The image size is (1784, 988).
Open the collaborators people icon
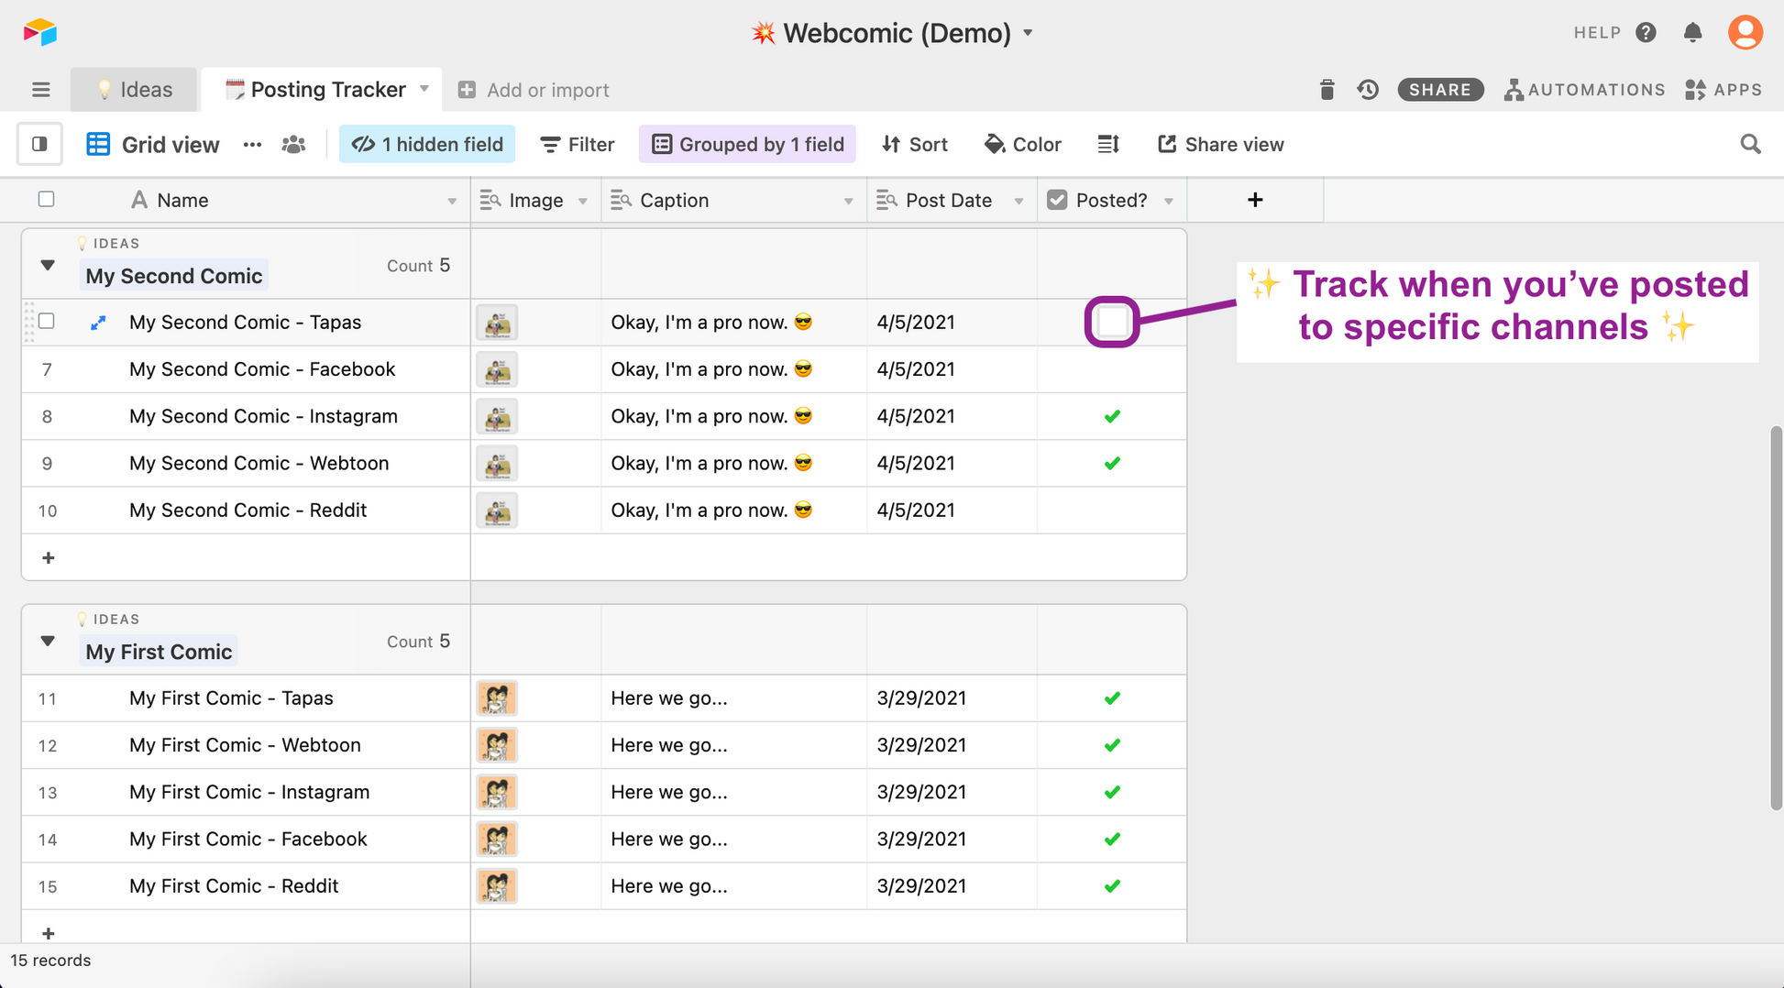(x=293, y=145)
